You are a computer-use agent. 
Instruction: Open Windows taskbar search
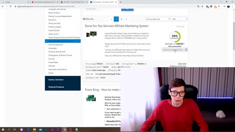pos(9,129)
